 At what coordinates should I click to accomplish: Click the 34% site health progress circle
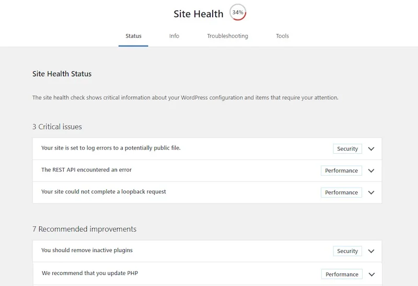click(x=238, y=12)
